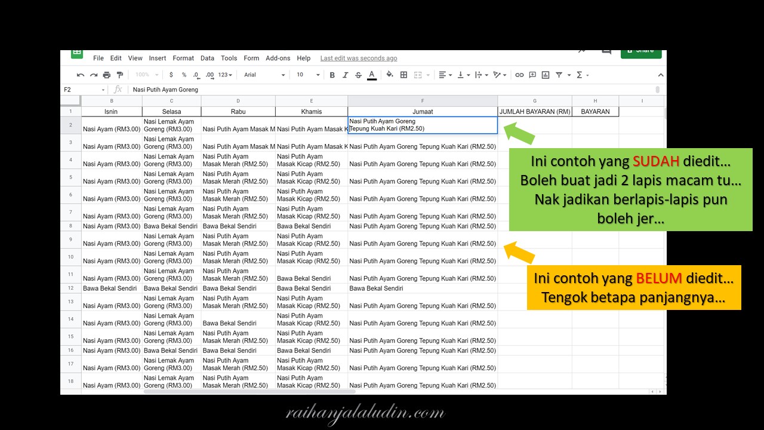Format selection as currency
This screenshot has height=430, width=764.
(171, 75)
